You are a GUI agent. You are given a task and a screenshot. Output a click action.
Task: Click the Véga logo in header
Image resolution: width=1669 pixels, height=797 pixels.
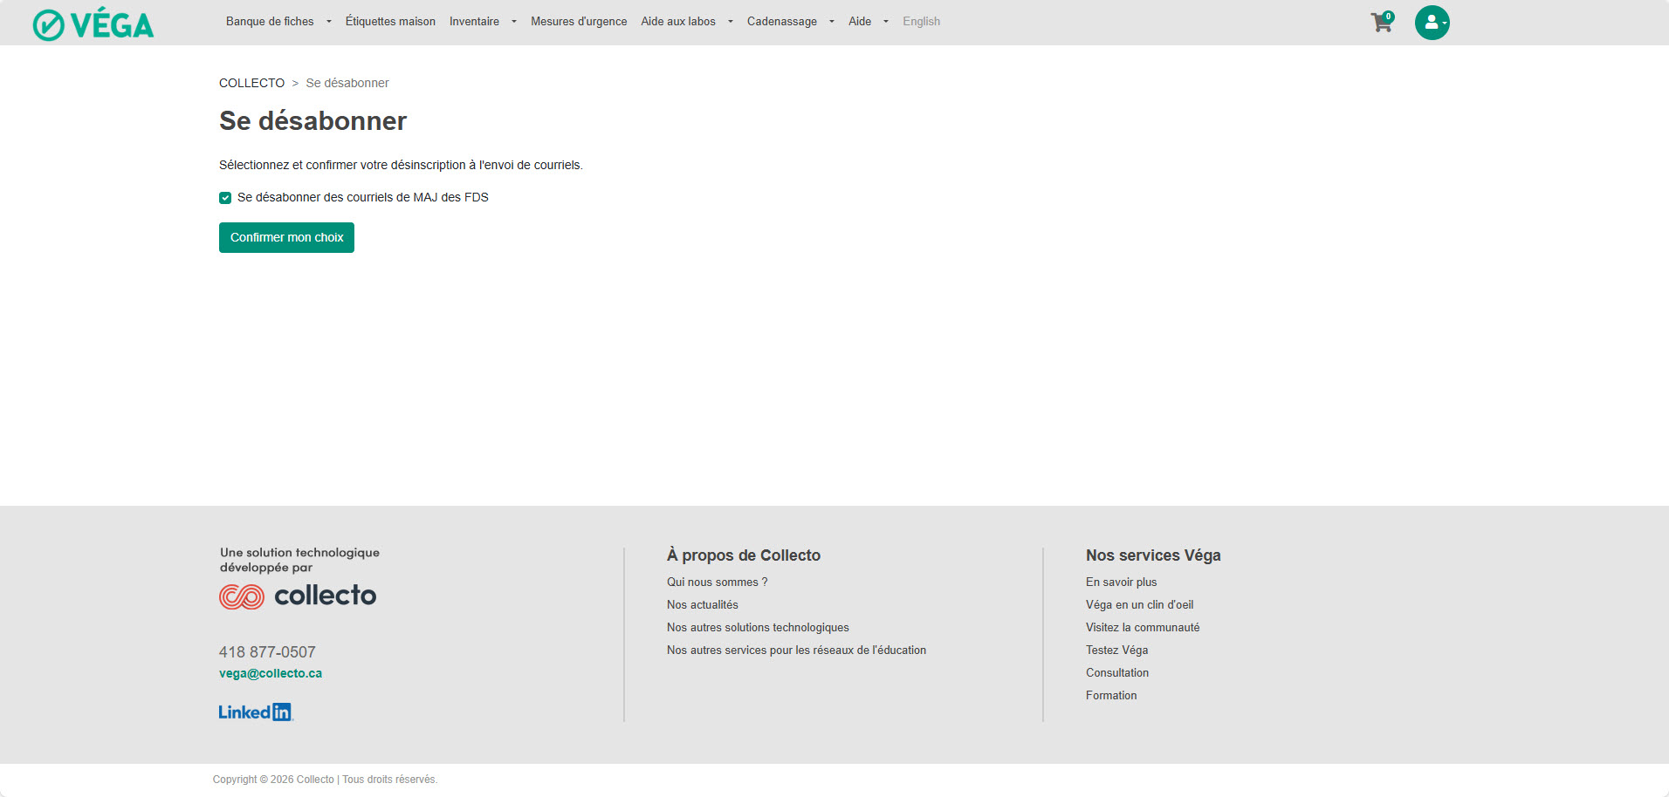tap(93, 24)
